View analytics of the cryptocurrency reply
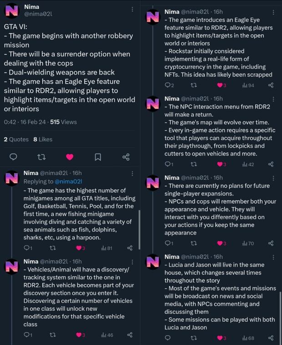Image resolution: width=282 pixels, height=345 pixels. (248, 85)
